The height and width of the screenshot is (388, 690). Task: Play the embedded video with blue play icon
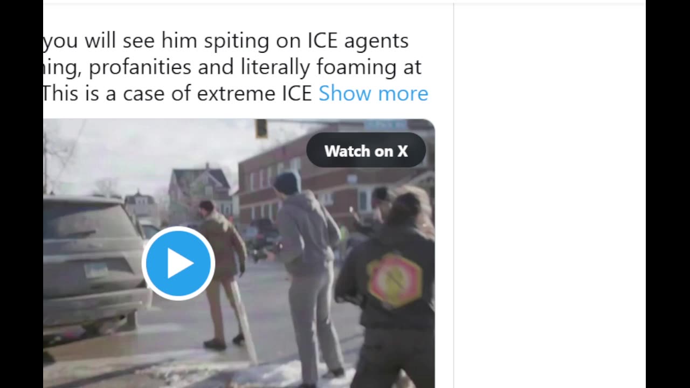pyautogui.click(x=178, y=263)
